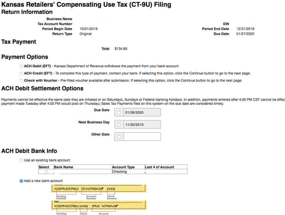Select the Other Date settlement option
The height and width of the screenshot is (215, 285).
[119, 136]
